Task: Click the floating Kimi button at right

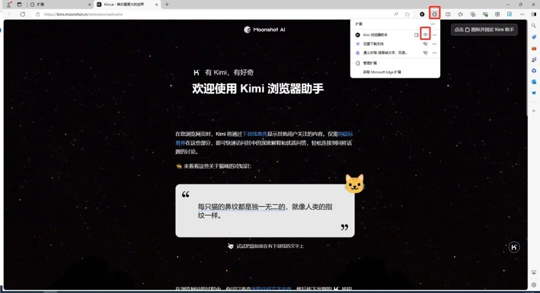Action: pyautogui.click(x=514, y=247)
